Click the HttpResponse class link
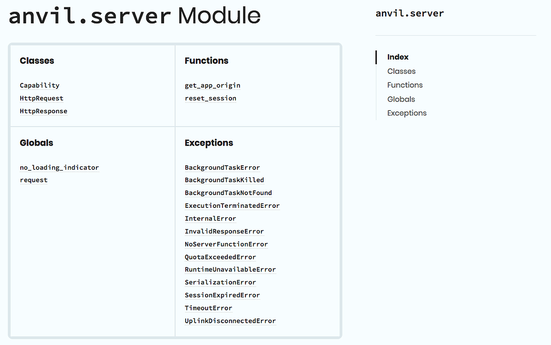 [x=43, y=111]
